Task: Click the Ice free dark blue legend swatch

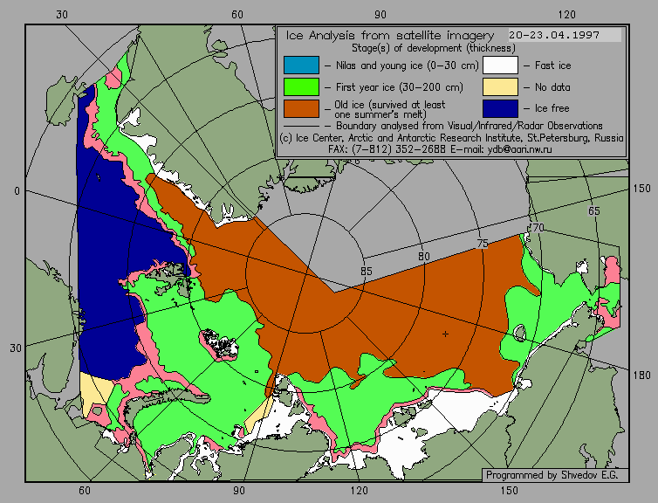Action: pyautogui.click(x=500, y=108)
